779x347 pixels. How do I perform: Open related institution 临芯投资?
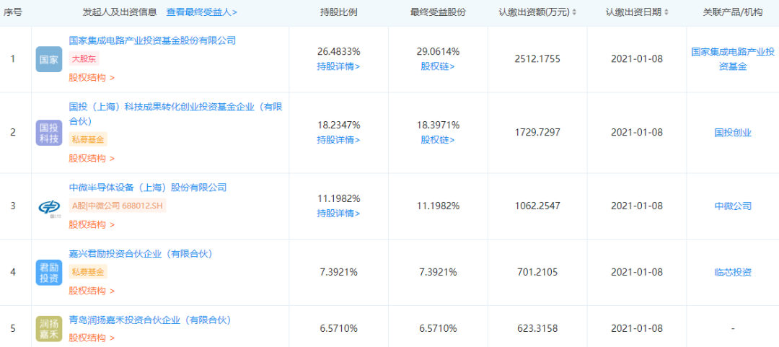point(733,273)
